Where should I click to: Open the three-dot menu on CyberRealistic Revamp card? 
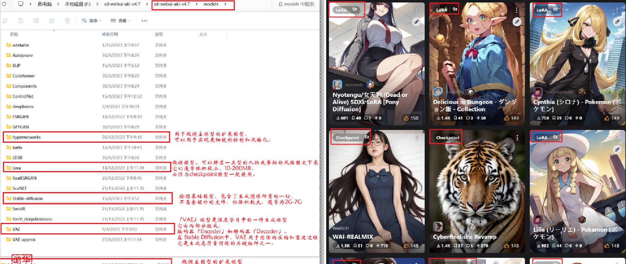click(x=517, y=138)
